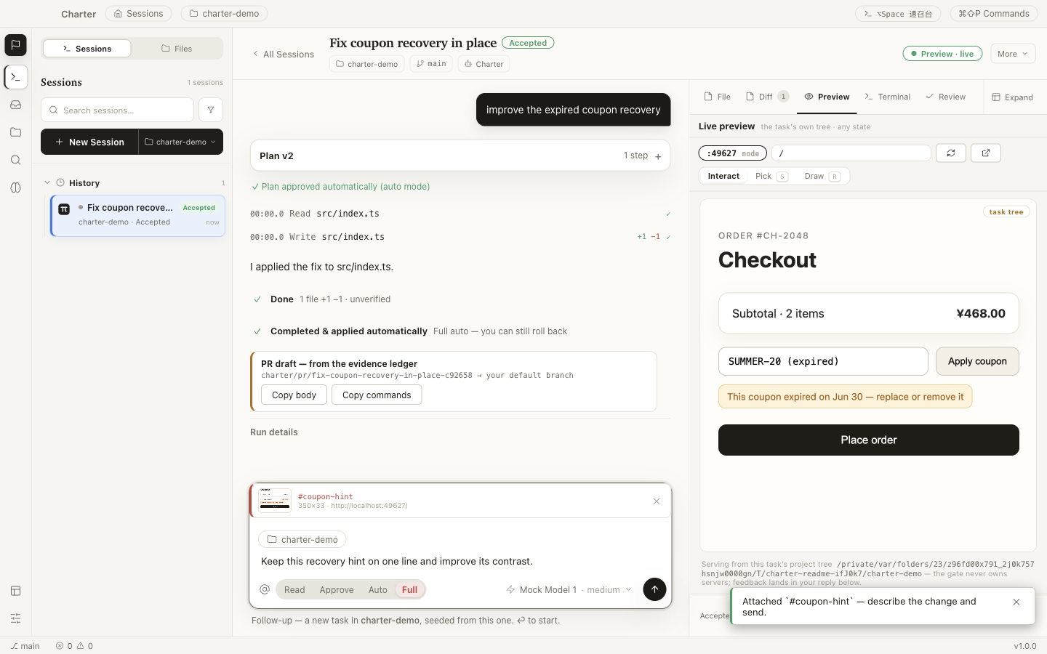Collapse the History section
Screen dimensions: 1047x654
tap(47, 183)
